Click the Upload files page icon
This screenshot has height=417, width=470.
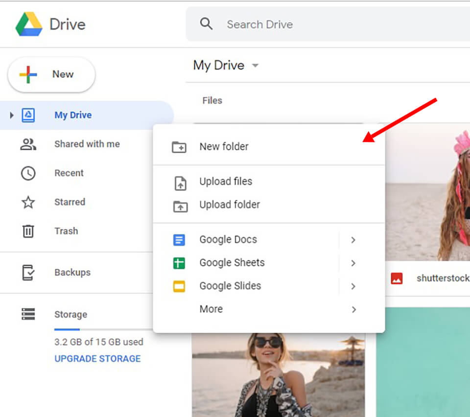181,184
